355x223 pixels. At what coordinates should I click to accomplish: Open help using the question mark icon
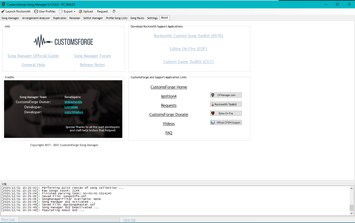pos(113,11)
